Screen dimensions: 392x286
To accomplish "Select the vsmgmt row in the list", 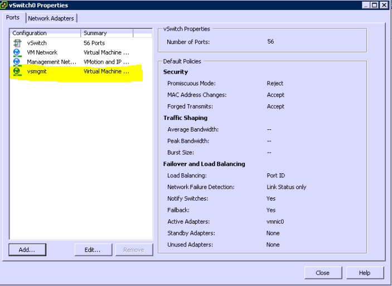I will click(37, 71).
